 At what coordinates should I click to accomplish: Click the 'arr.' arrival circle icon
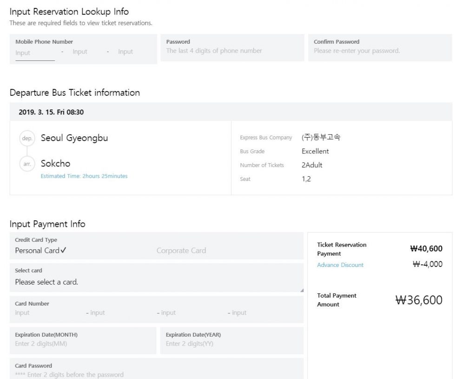(27, 164)
